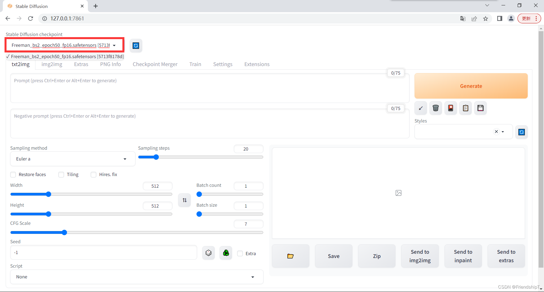Image resolution: width=544 pixels, height=292 pixels.
Task: Select Freeman_bs2_epoch50_fp16.safetensors [5713f8178d] from list
Action: [65, 56]
